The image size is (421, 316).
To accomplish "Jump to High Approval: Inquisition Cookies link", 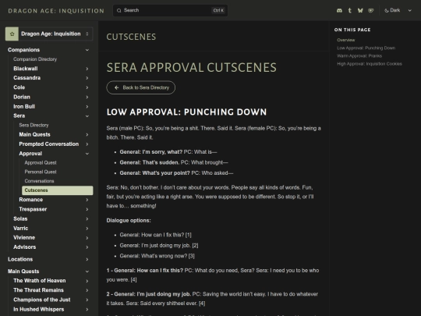I will point(370,64).
